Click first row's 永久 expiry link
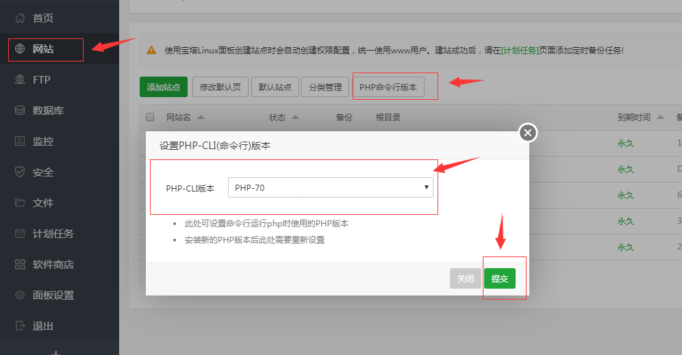This screenshot has width=682, height=355. (x=625, y=143)
